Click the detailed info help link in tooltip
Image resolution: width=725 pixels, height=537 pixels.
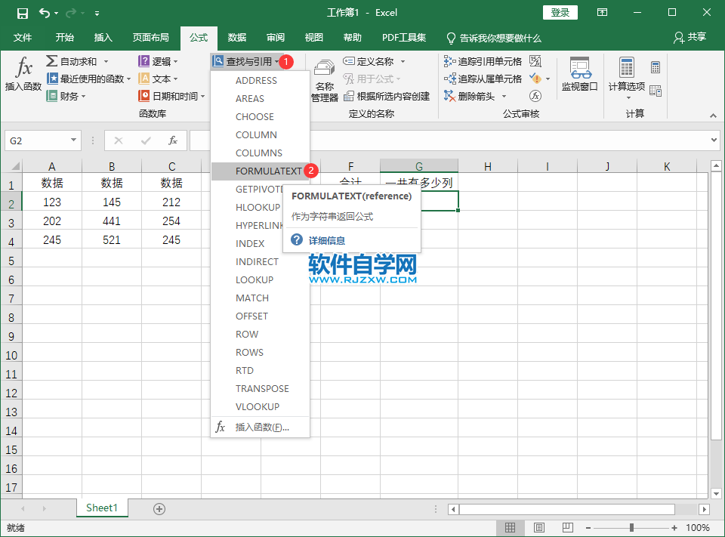tap(326, 240)
